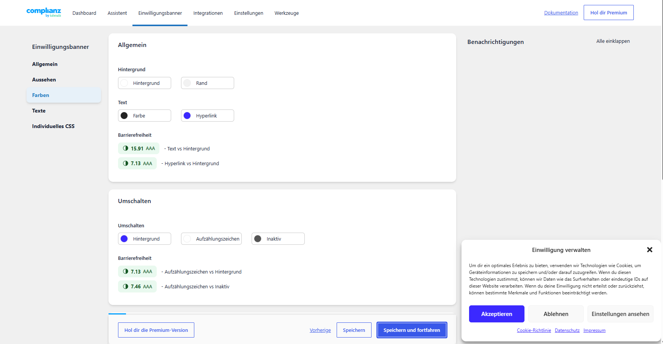Image resolution: width=663 pixels, height=344 pixels.
Task: Pick the banner Hintergrund color under Allgemein
Action: 145,83
